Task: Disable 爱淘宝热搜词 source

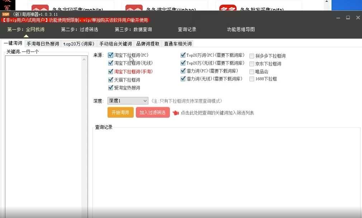Action: pos(111,88)
